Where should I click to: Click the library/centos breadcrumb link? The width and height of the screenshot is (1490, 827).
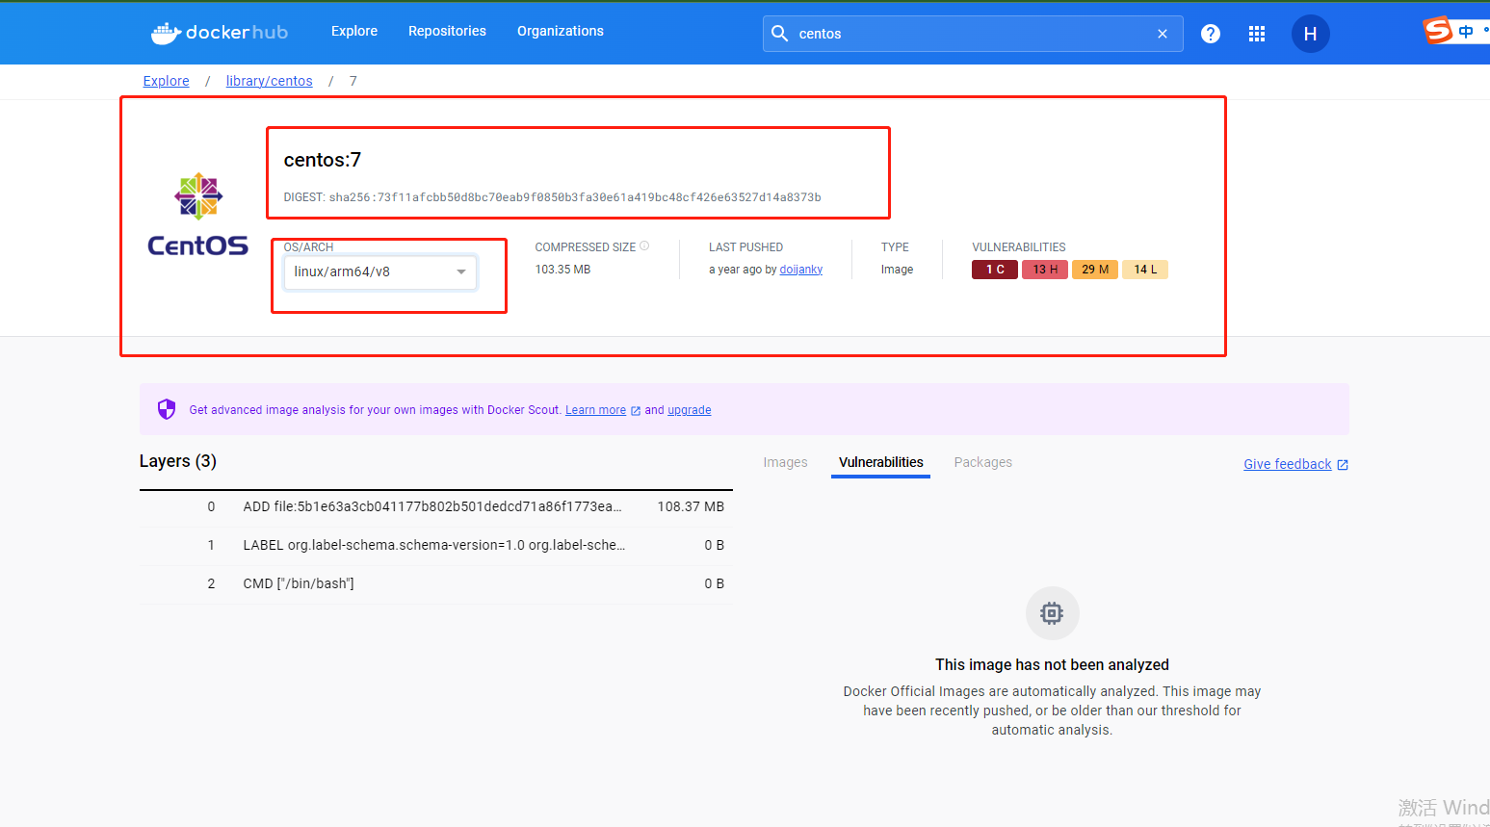[x=270, y=81]
